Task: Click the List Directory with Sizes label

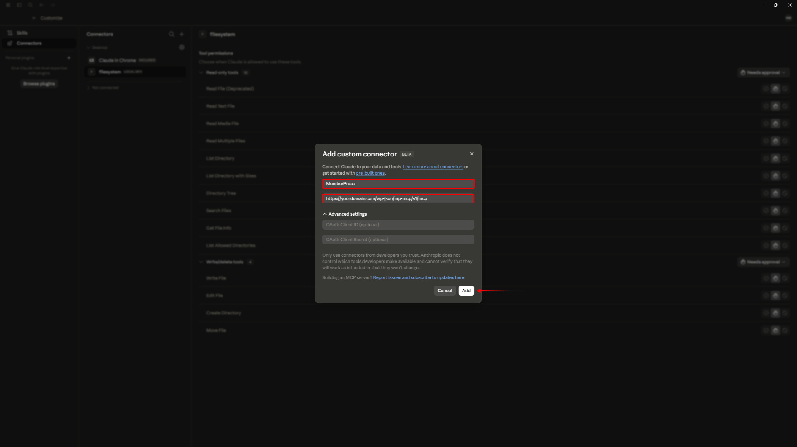Action: [x=231, y=176]
